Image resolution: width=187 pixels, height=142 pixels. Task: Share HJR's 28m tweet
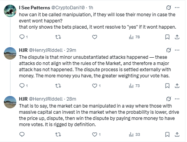click(177, 135)
